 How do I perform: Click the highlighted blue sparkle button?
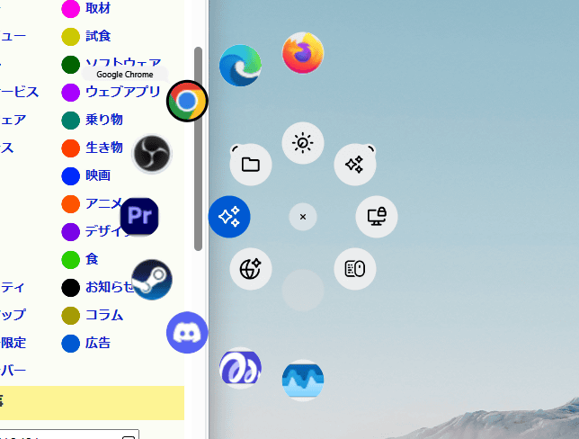[x=229, y=217]
